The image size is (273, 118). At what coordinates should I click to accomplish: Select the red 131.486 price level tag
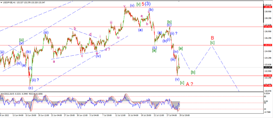pos(268,86)
